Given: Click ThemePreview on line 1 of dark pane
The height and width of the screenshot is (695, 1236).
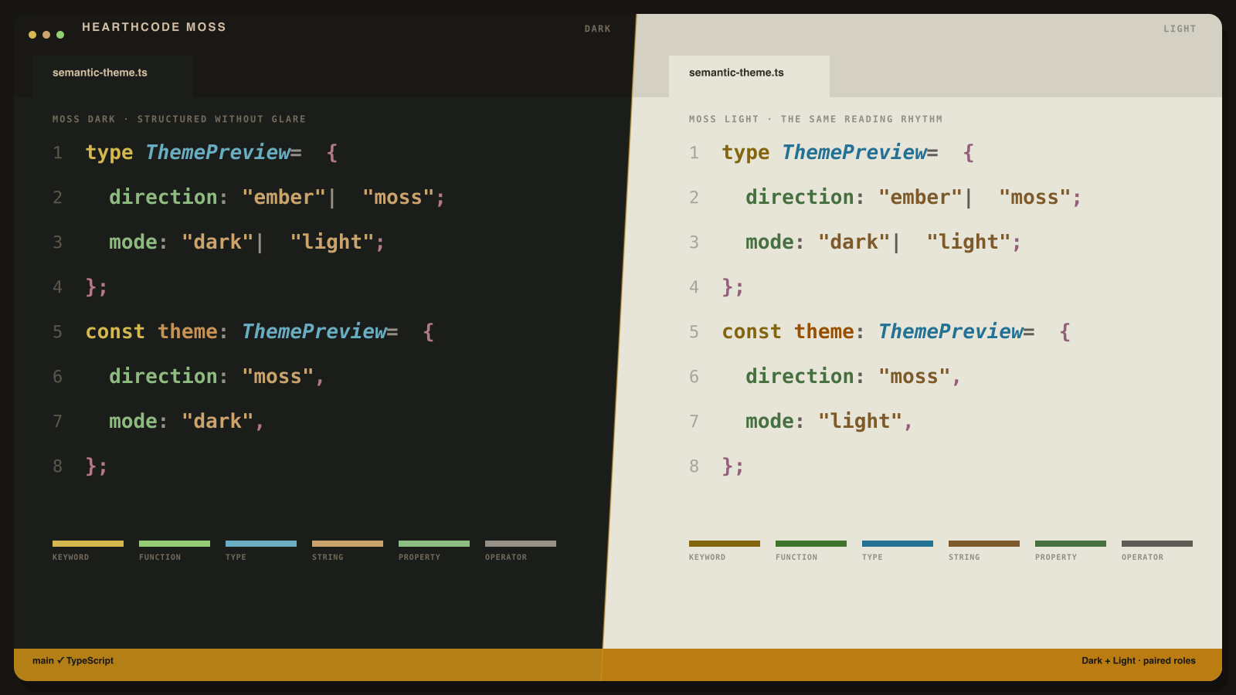Looking at the screenshot, I should pyautogui.click(x=218, y=153).
